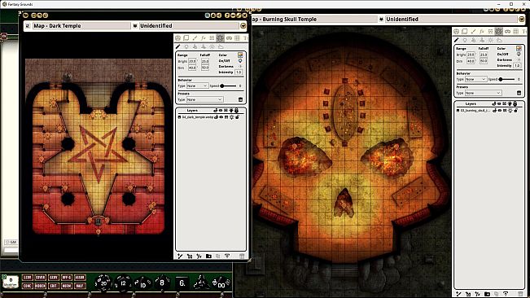Toggle light On/Off bulb in Burning Skull panel

(x=519, y=54)
